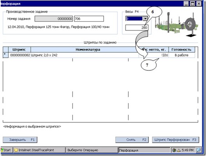Click the weight value field showing 280
Screen dimensions: 206x156
click(x=137, y=28)
